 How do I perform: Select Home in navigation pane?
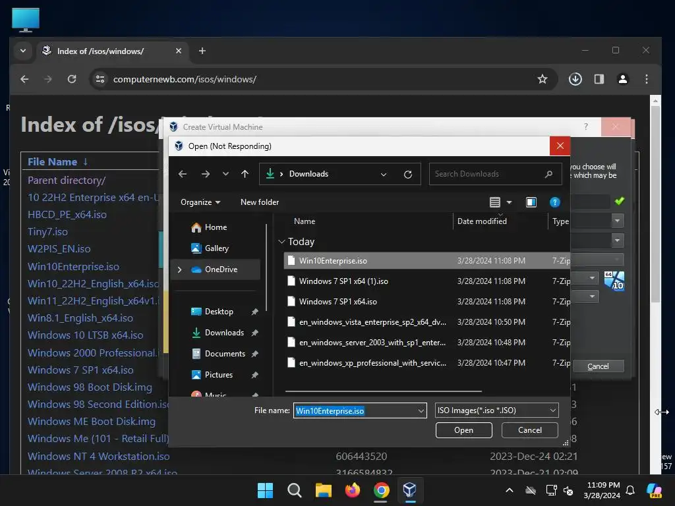(216, 227)
